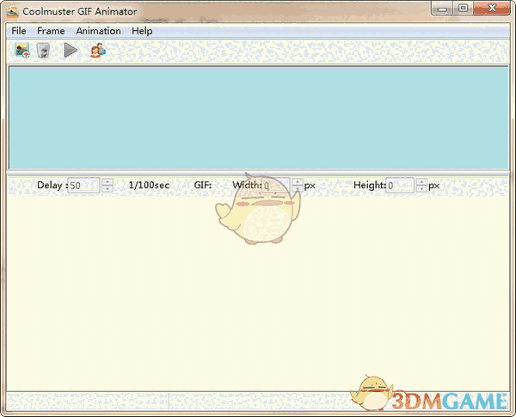The height and width of the screenshot is (417, 516).
Task: Click the 1/100sec unit label
Action: 149,185
